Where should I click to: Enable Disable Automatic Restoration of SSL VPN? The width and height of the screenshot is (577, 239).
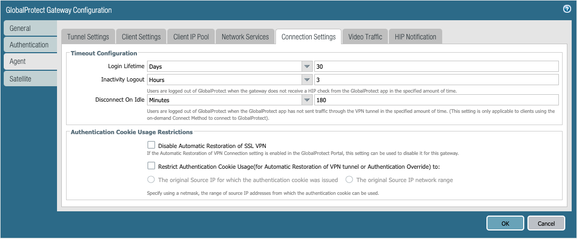point(151,145)
